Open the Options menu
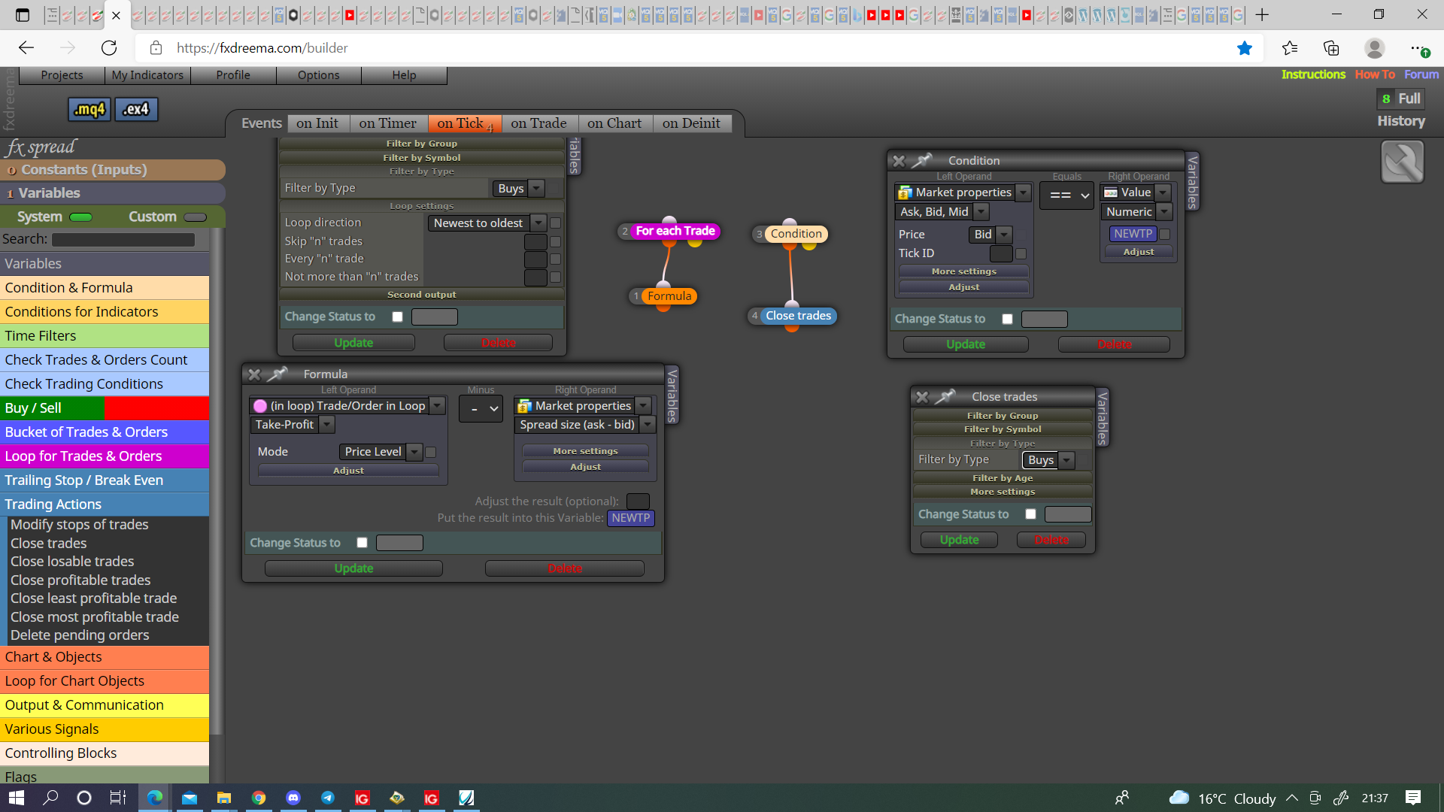 [318, 75]
